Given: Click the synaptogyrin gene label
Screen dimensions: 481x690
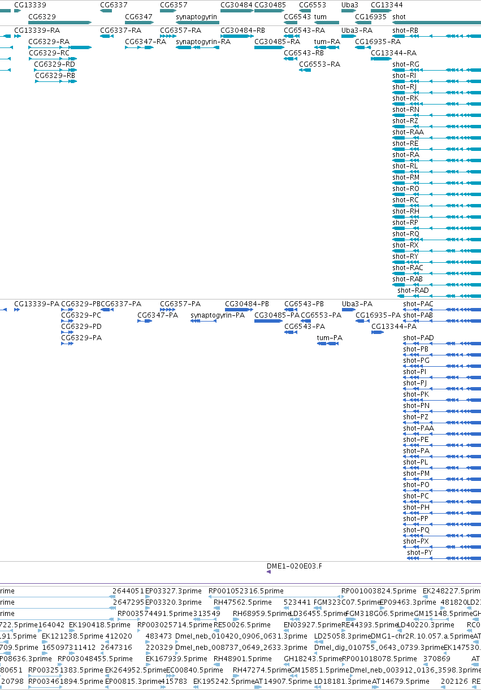Looking at the screenshot, I should coord(197,17).
